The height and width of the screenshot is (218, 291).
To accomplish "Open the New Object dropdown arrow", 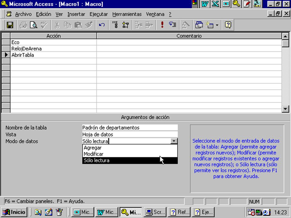I will click(217, 25).
